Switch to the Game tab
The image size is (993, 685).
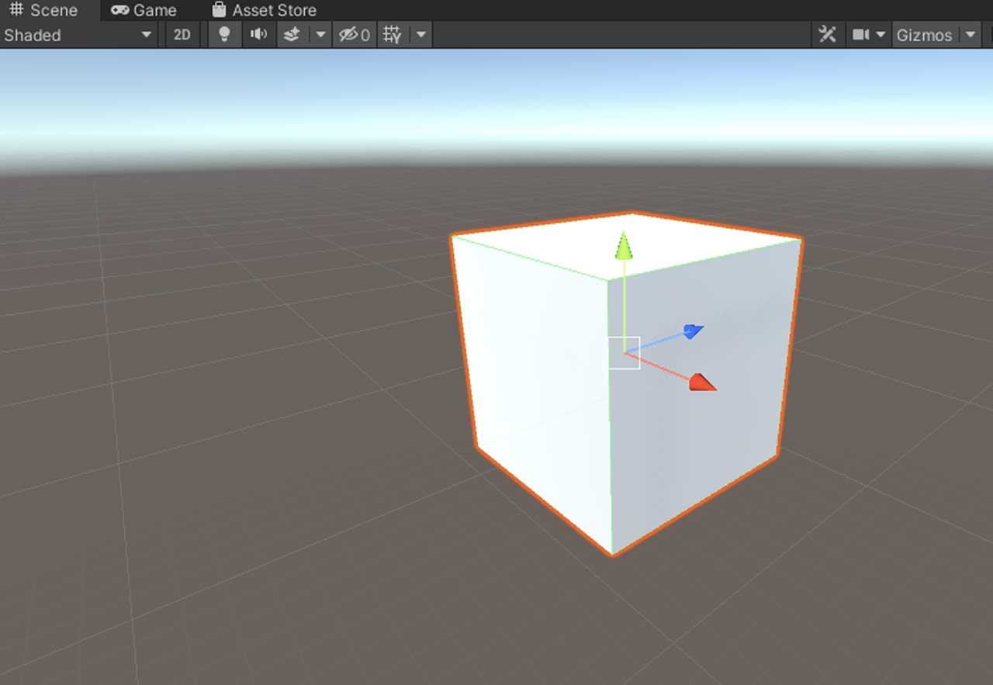click(144, 10)
